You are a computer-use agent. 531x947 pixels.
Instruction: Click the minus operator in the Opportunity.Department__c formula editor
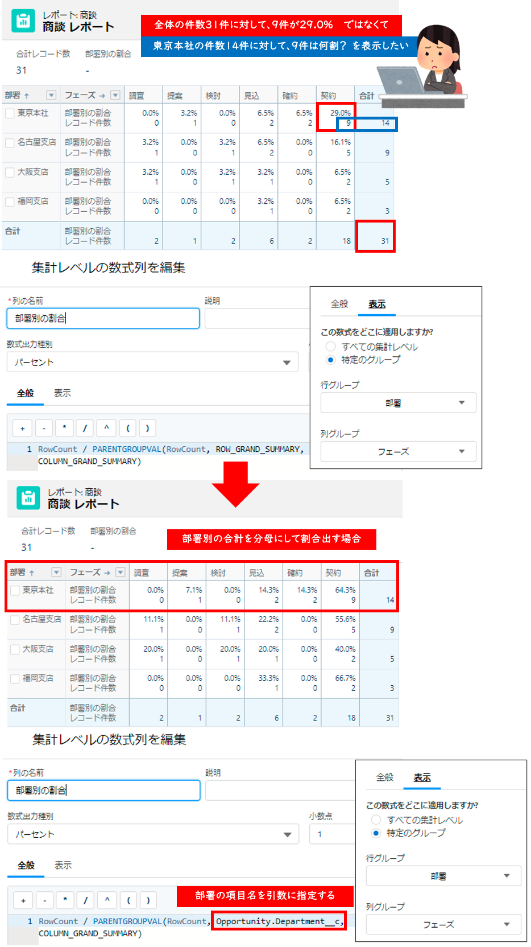[44, 900]
